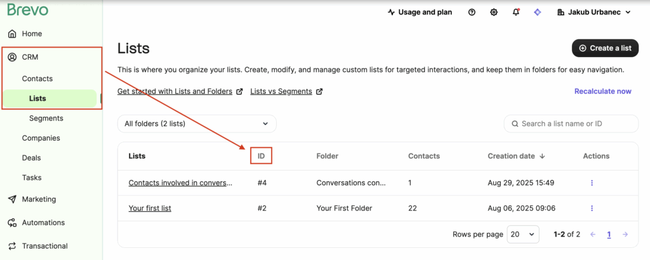Click the Create a list button

[x=605, y=48]
